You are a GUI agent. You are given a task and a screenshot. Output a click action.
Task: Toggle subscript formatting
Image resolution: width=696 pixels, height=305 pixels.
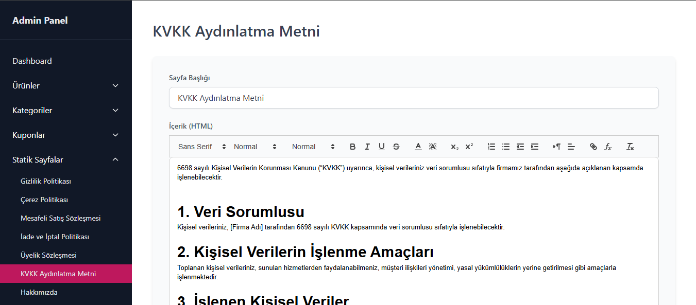tap(454, 147)
